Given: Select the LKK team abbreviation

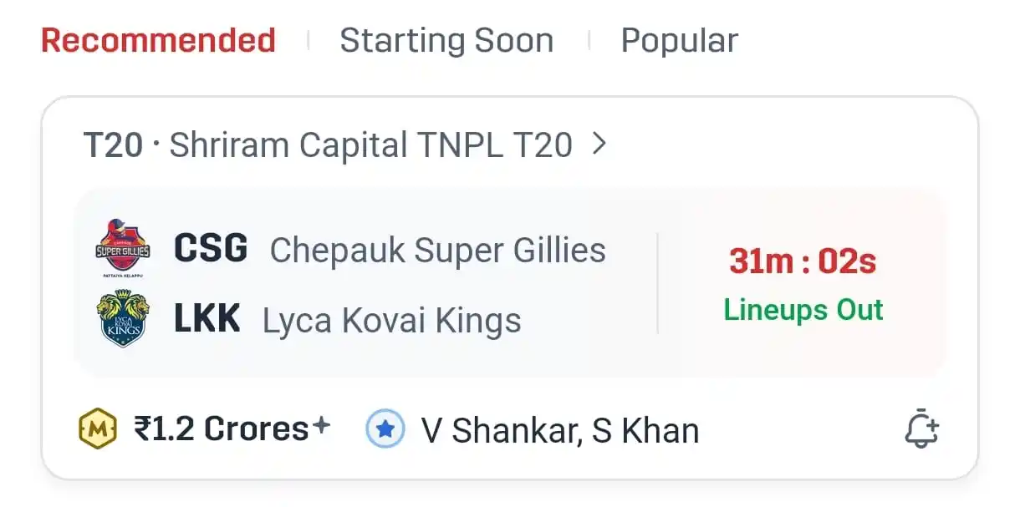Looking at the screenshot, I should point(207,319).
